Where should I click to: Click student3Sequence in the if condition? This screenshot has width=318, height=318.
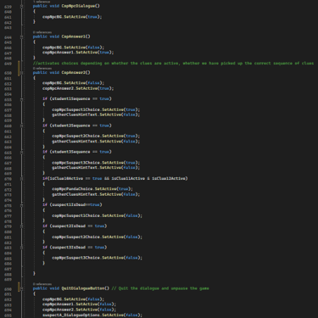(x=71, y=152)
